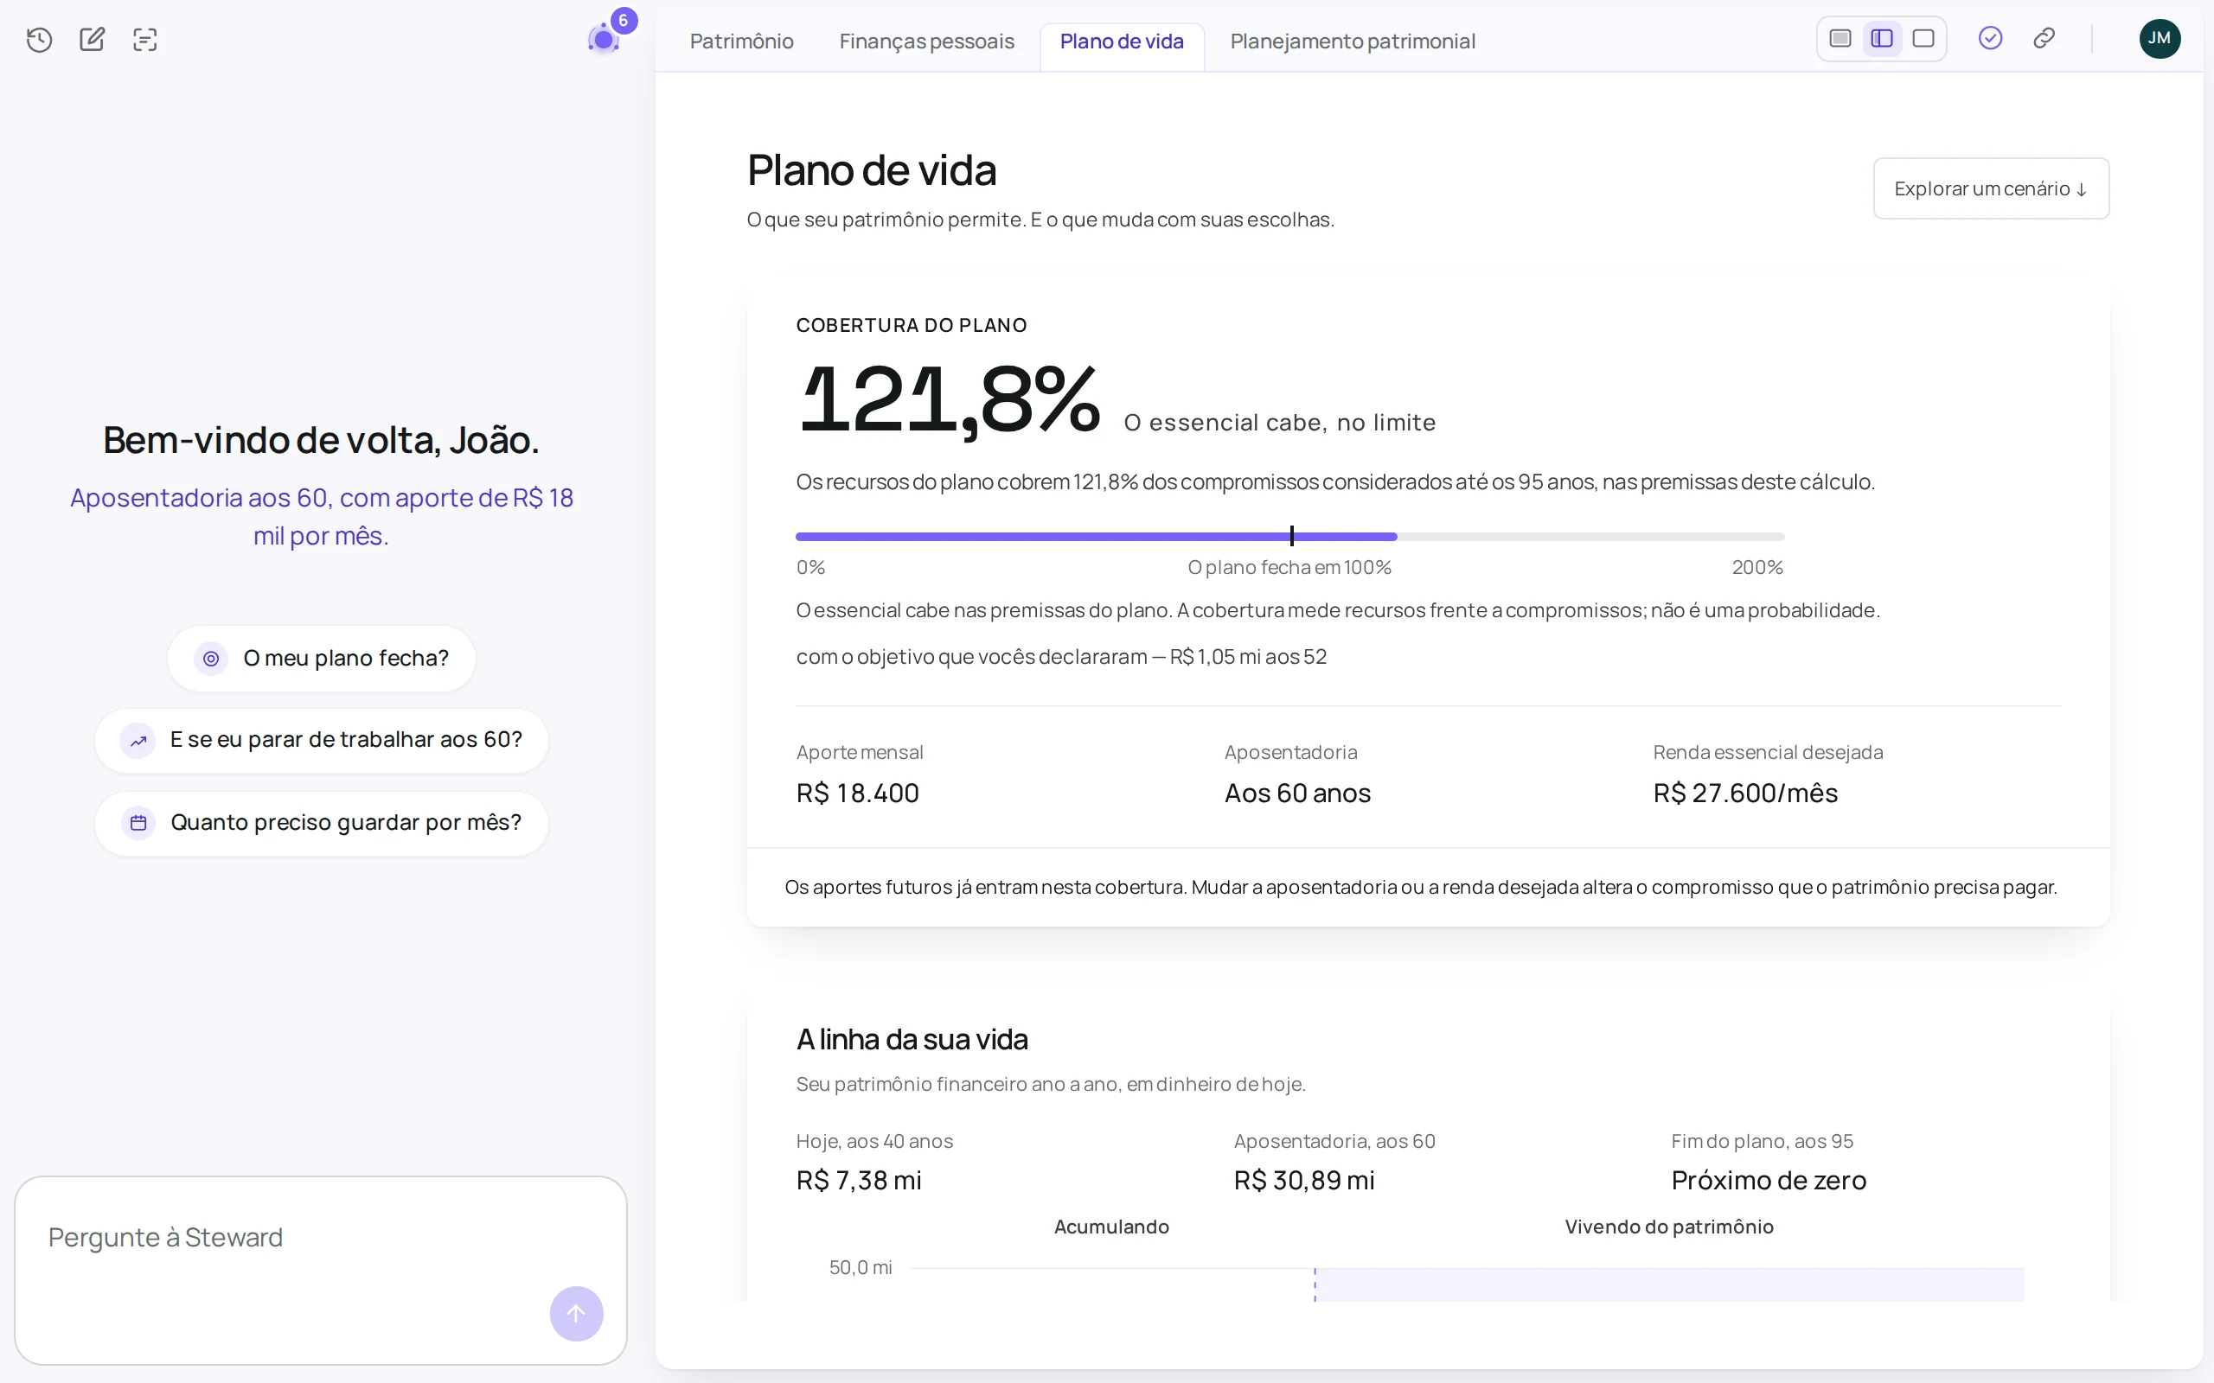
Task: Click the coverage progress bar at 100% marker
Action: [x=1292, y=536]
